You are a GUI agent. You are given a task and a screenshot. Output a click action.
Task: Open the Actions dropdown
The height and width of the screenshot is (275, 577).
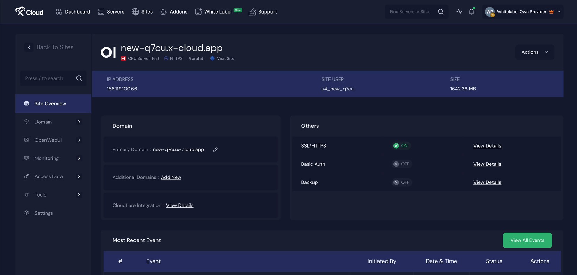click(535, 52)
